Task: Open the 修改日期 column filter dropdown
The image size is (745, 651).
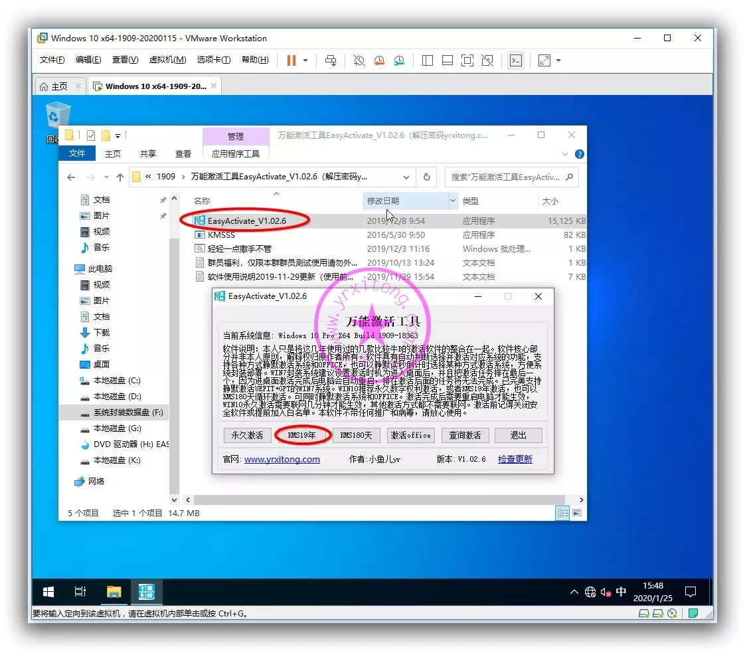Action: point(454,201)
